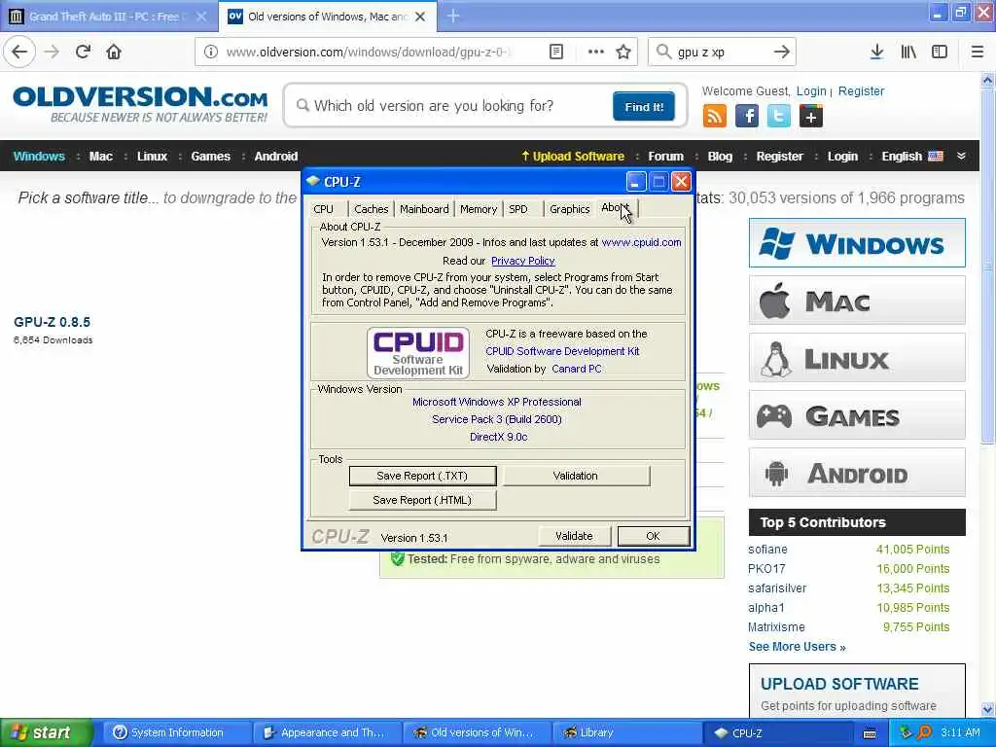Screen dimensions: 996x747
Task: Open the Mac category banner in sidebar
Action: click(x=857, y=301)
